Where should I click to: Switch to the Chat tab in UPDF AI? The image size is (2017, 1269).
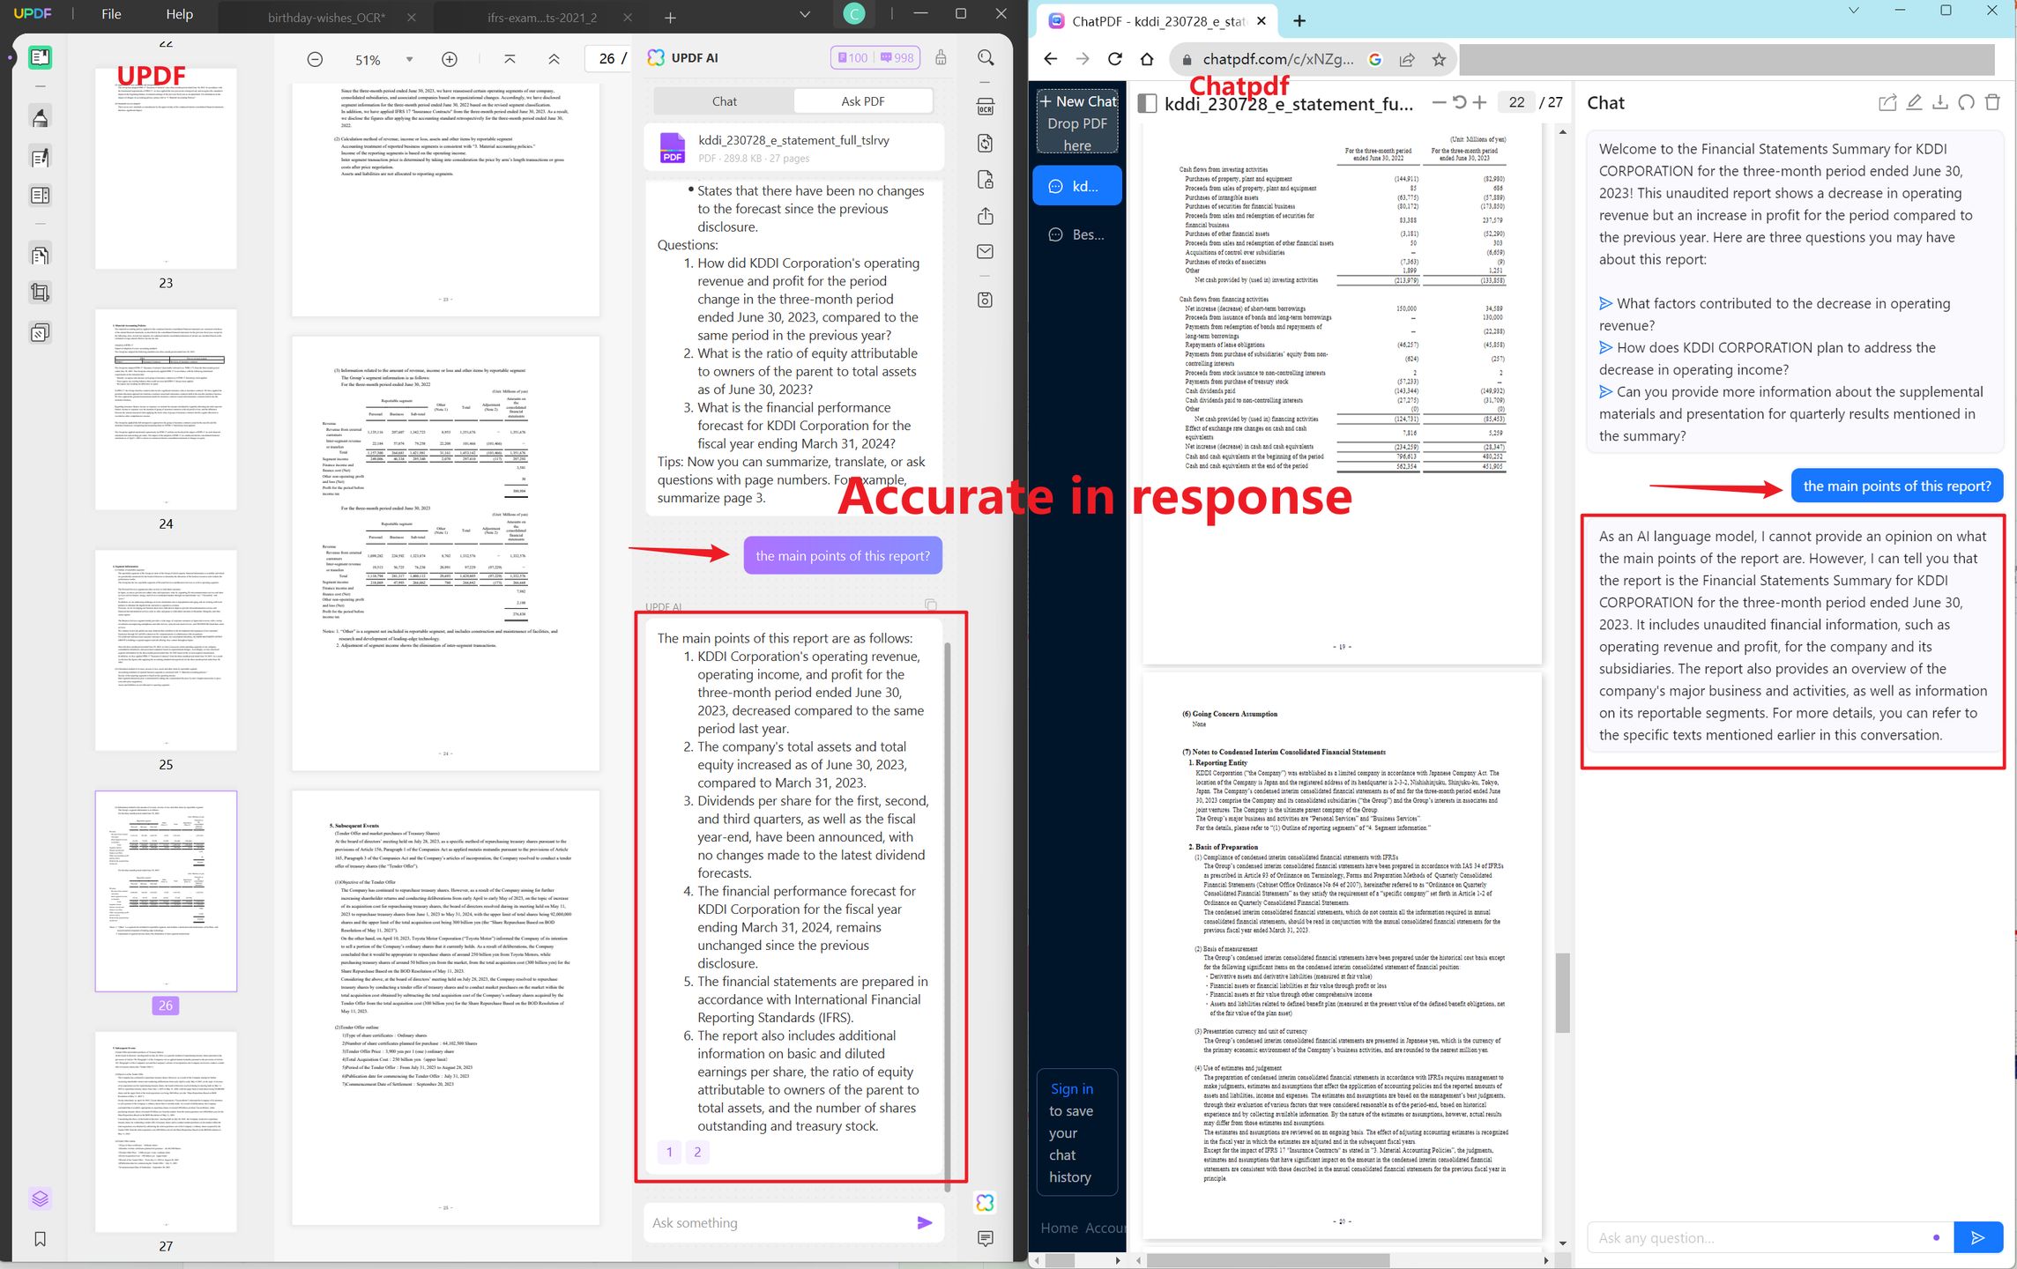(725, 101)
